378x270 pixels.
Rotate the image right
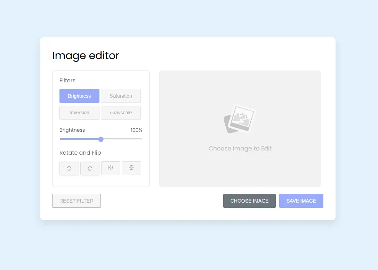point(90,168)
